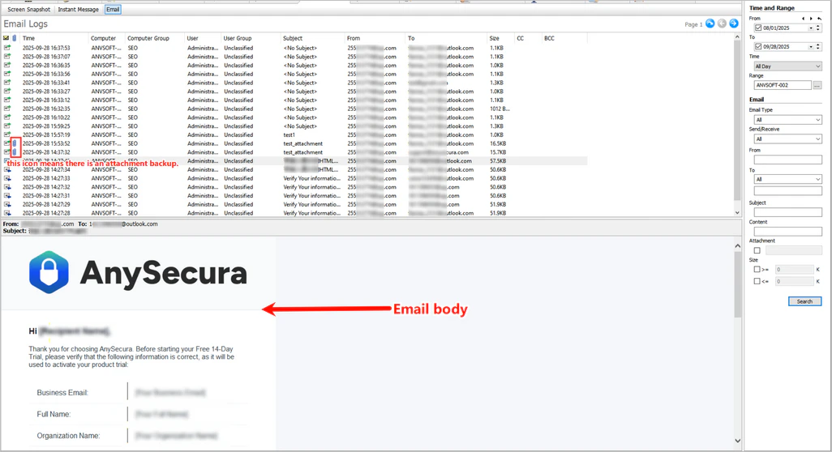Click received-mail icon of 14:27:28 row
This screenshot has height=452, width=832.
(7, 213)
